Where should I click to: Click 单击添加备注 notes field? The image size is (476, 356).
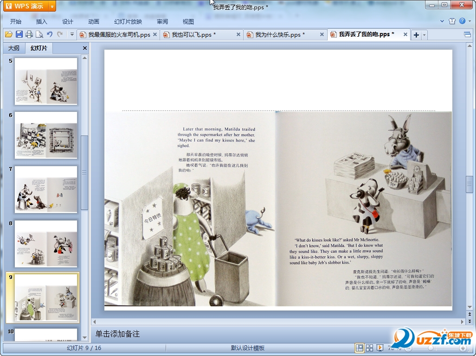[118, 334]
